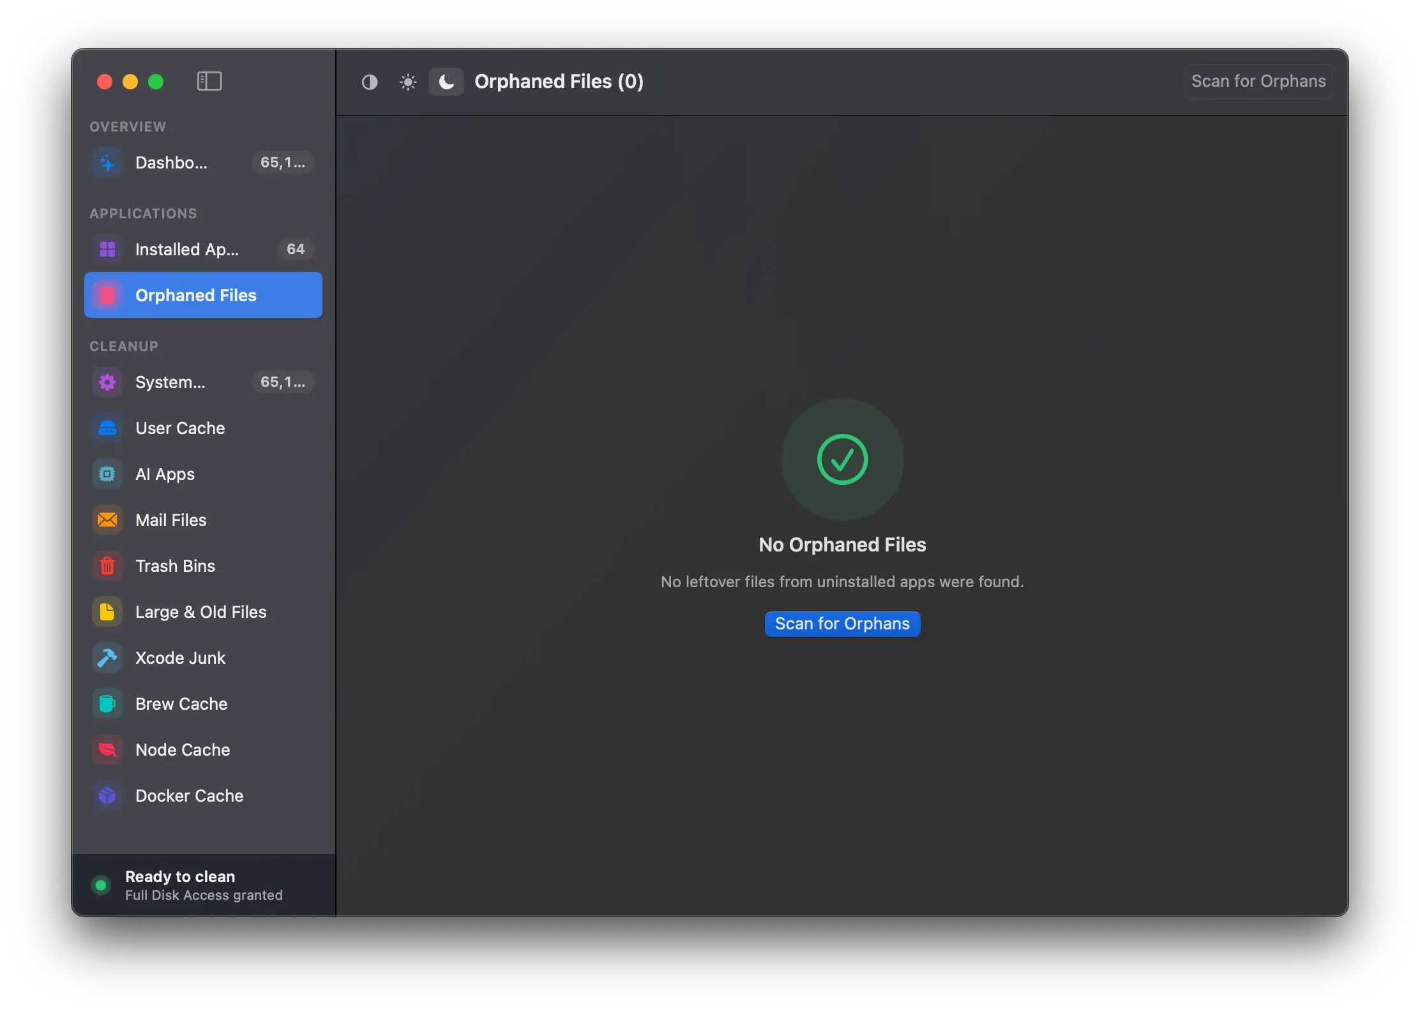1420x1011 pixels.
Task: Minimize window with yellow button
Action: (130, 82)
